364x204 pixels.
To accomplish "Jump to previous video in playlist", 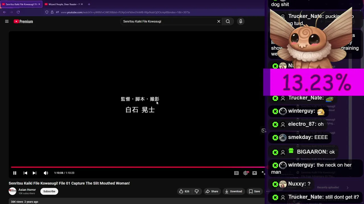I will (25, 173).
